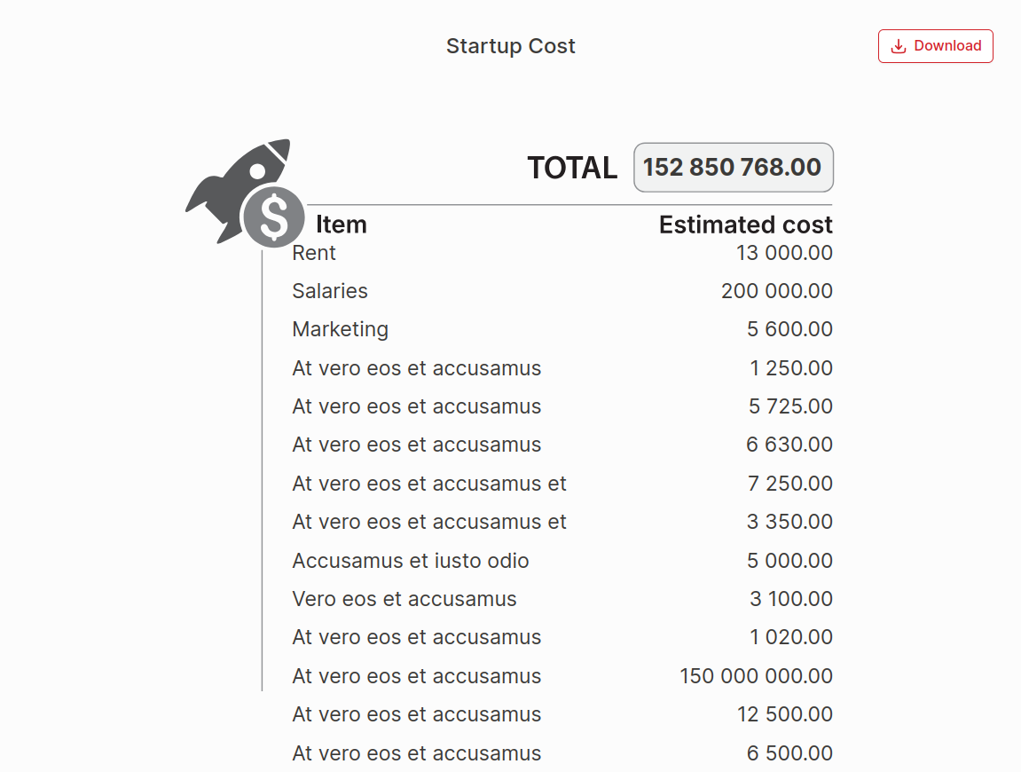Click the cost value 7 250.00
1021x772 pixels.
(790, 483)
